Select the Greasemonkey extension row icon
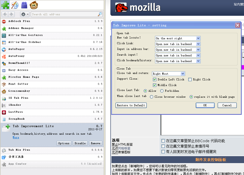The height and width of the screenshot is (175, 244). click(4, 92)
